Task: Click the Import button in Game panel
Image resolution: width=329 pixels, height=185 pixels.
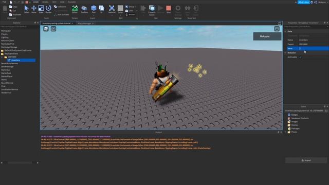Action: (x=306, y=160)
